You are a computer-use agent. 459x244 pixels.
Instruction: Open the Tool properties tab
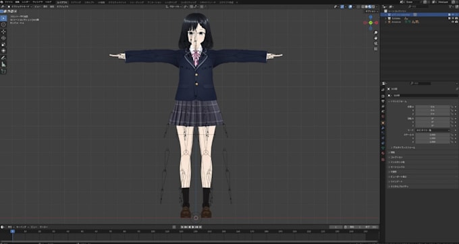[x=383, y=89]
